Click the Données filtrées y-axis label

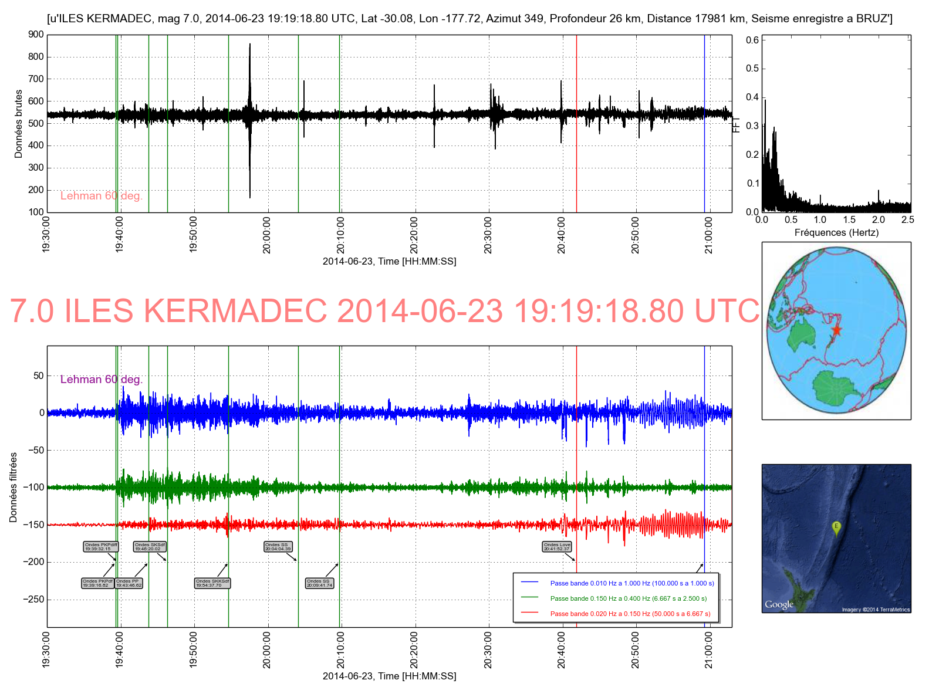coord(13,487)
